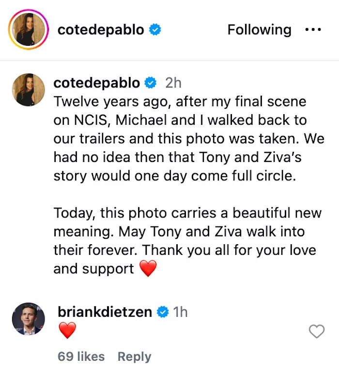Like the comment from briankdietzen
The width and height of the screenshot is (339, 382).
316,332
